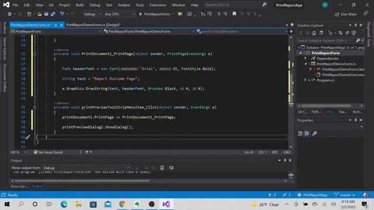The image size is (374, 210).
Task: Undo the last edit using the toolbar arrow
Action: tap(62, 14)
